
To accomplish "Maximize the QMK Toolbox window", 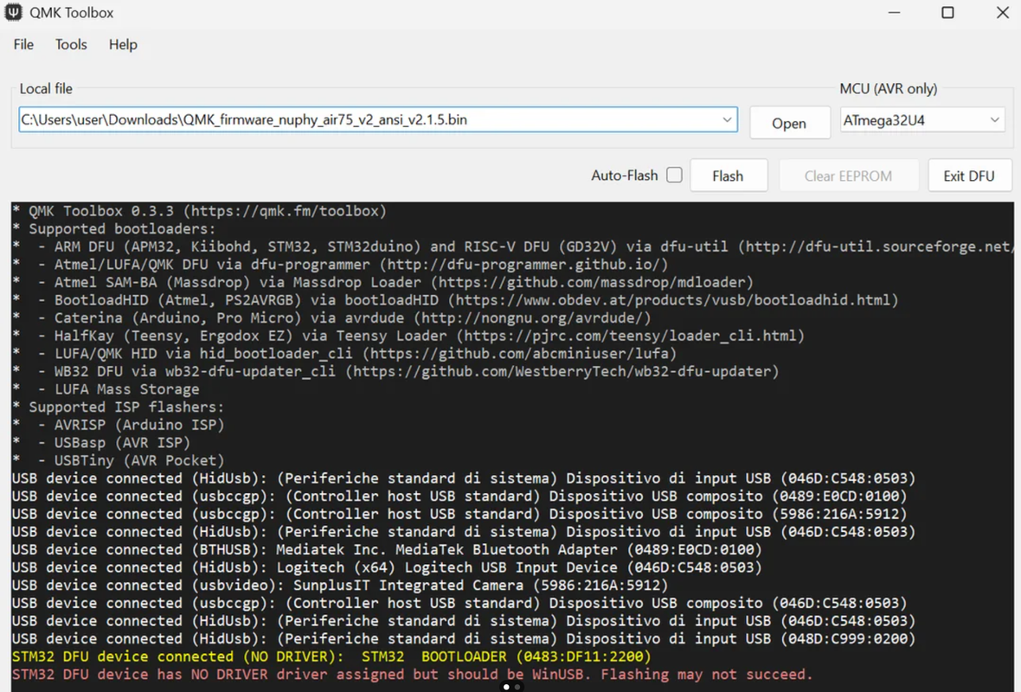I will [948, 12].
